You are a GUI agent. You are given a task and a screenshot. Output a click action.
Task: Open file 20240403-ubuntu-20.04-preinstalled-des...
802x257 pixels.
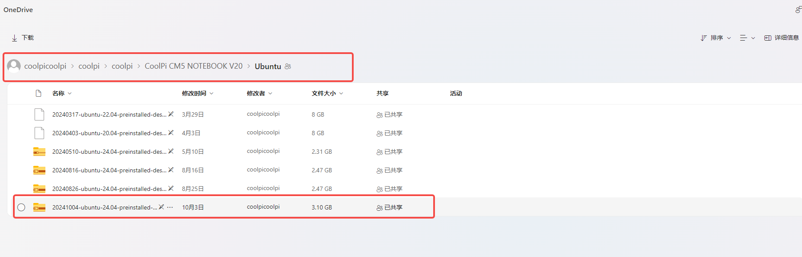pos(109,133)
